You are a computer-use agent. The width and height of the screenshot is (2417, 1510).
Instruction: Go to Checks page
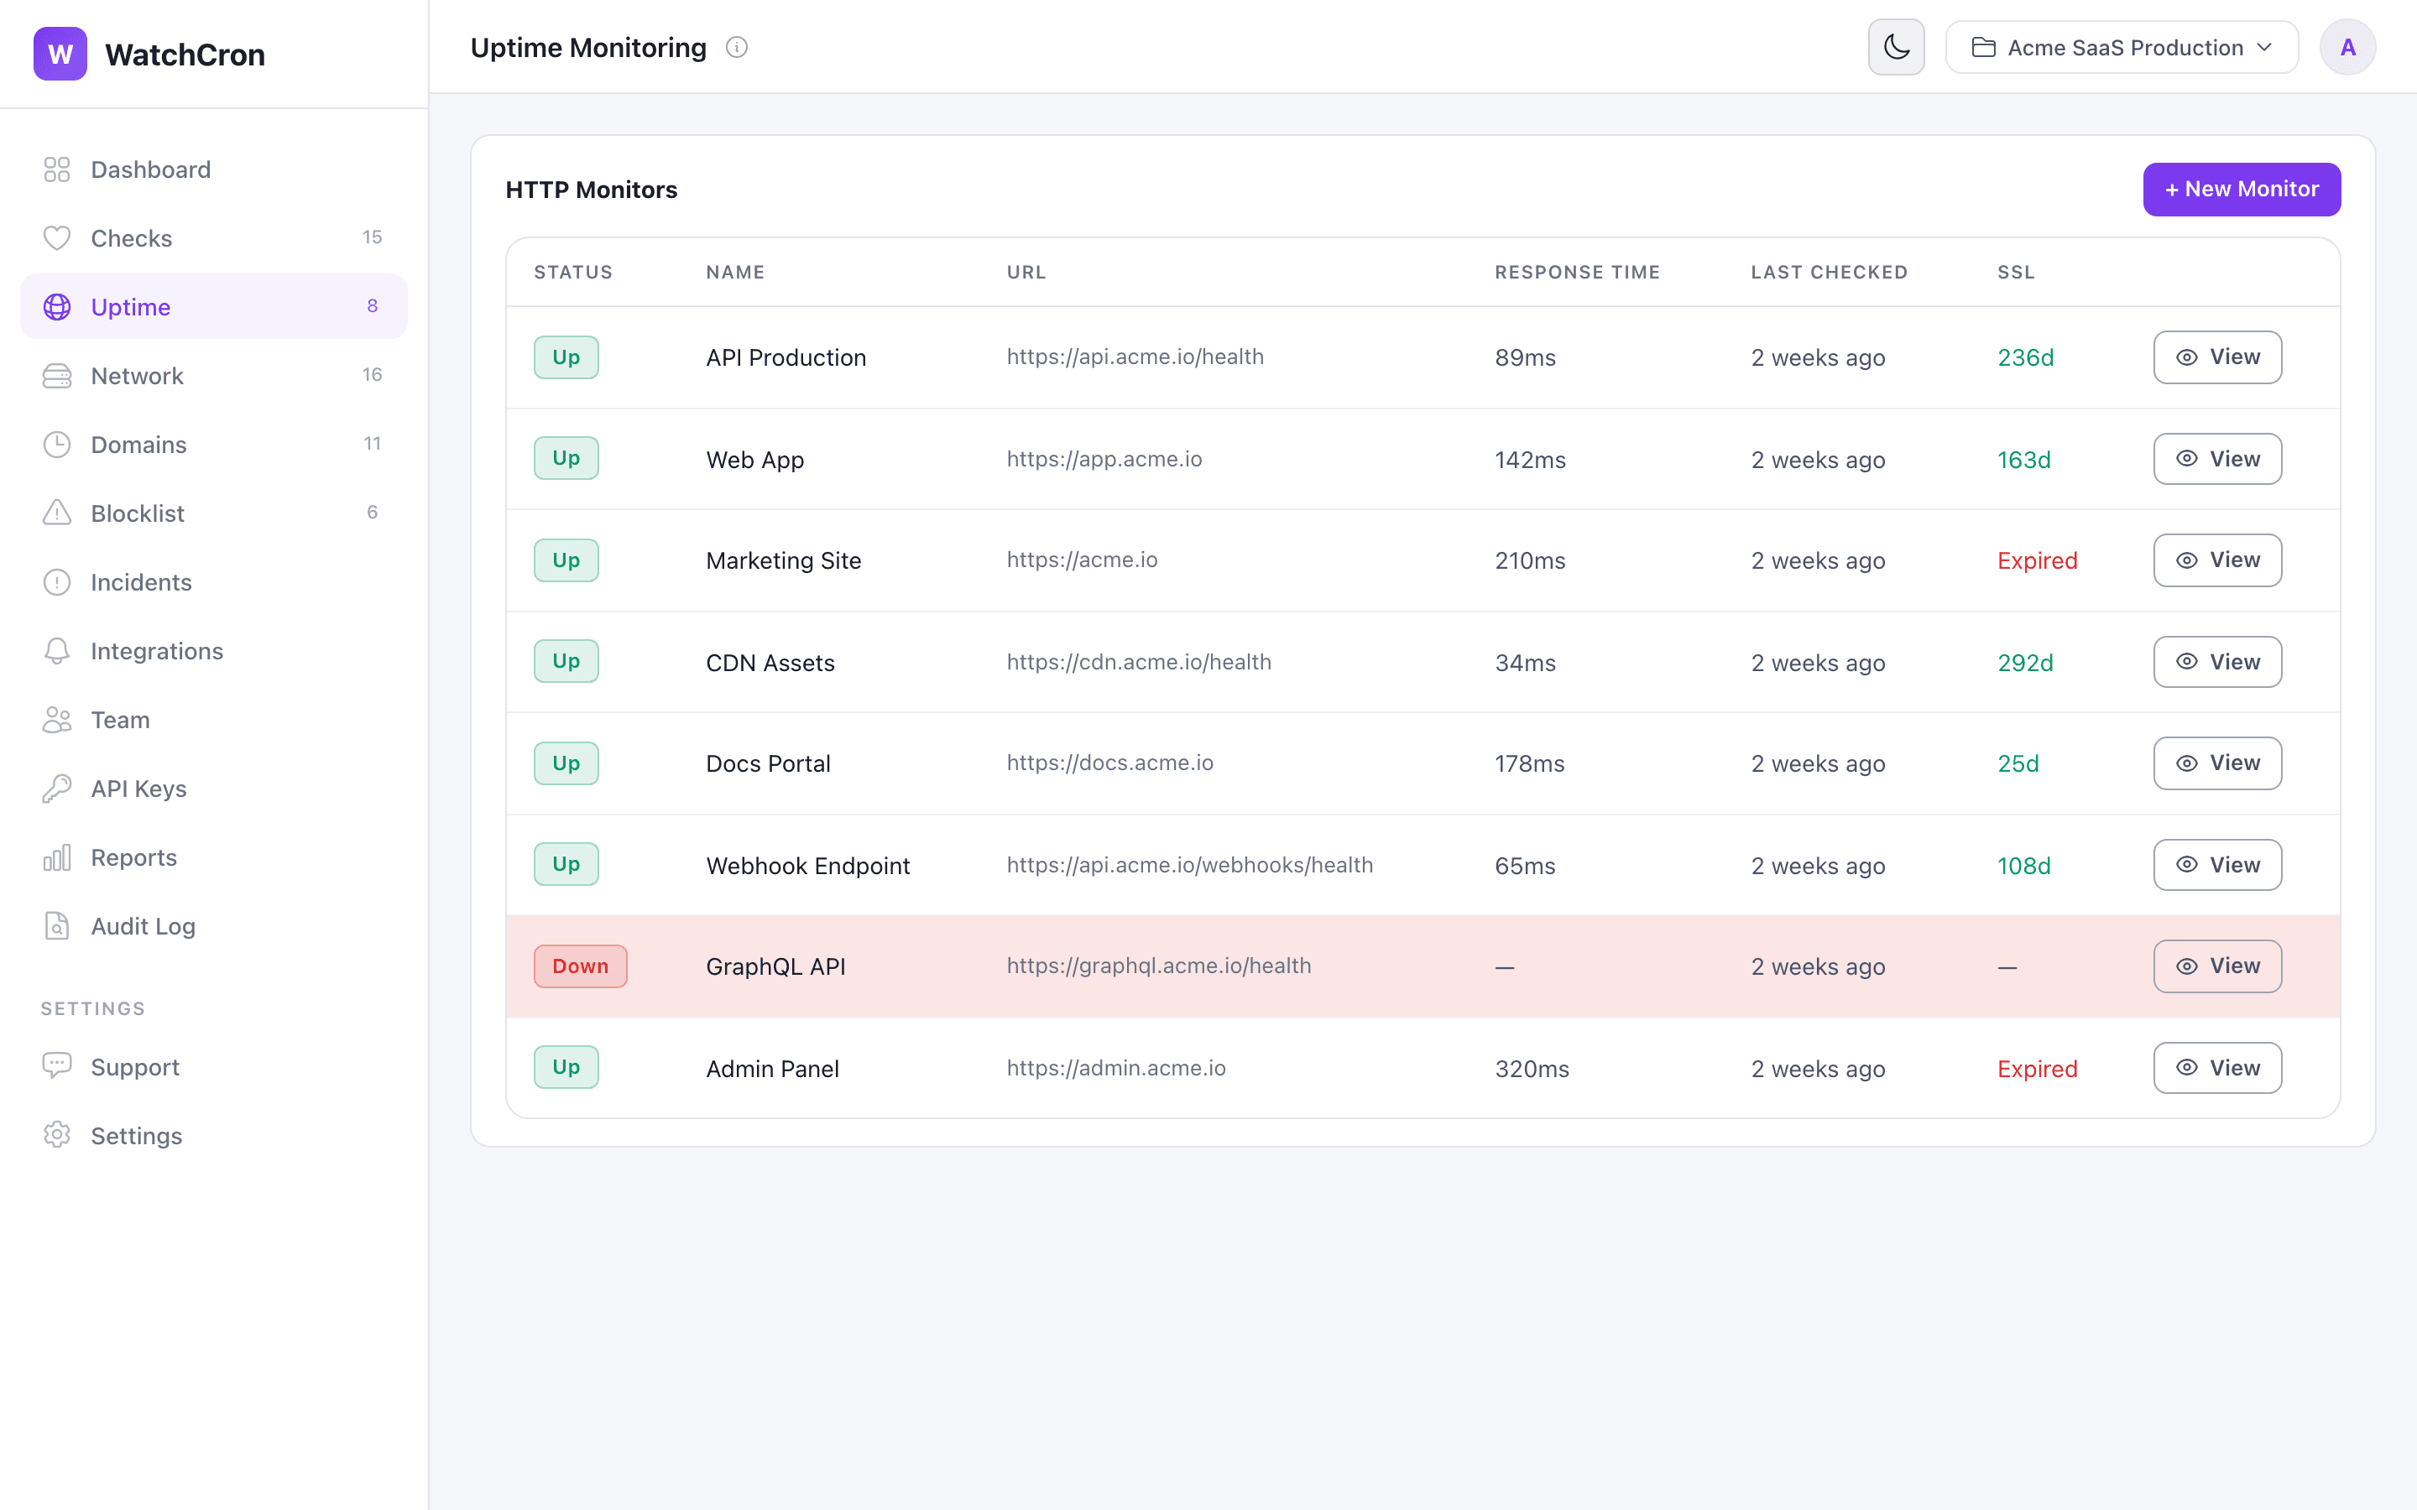tap(214, 237)
